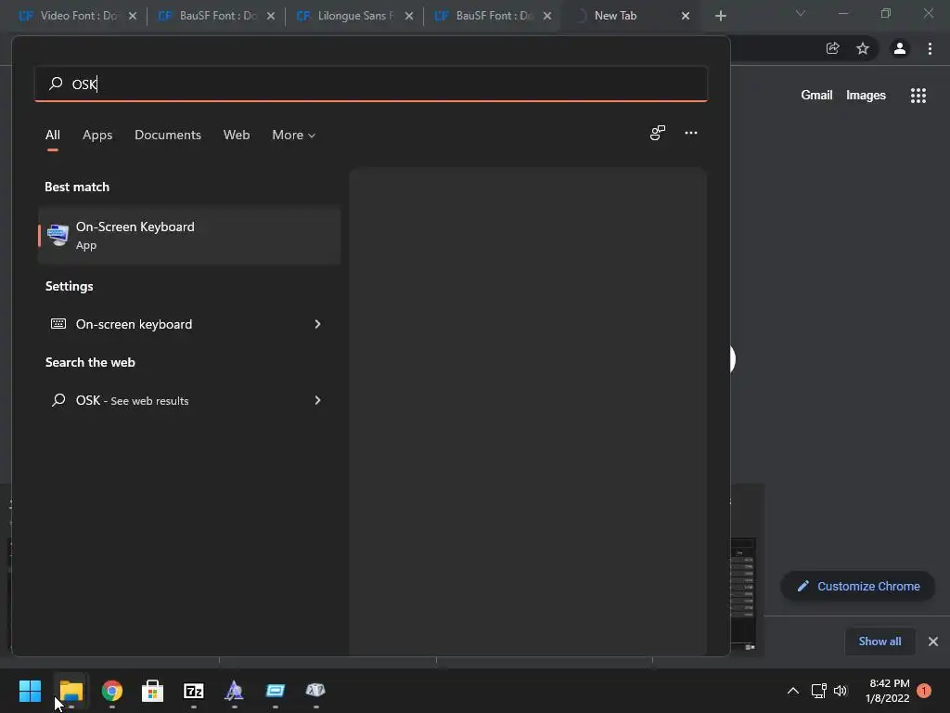Viewport: 950px width, 713px height.
Task: Open the notification badge by the clock
Action: (x=924, y=691)
